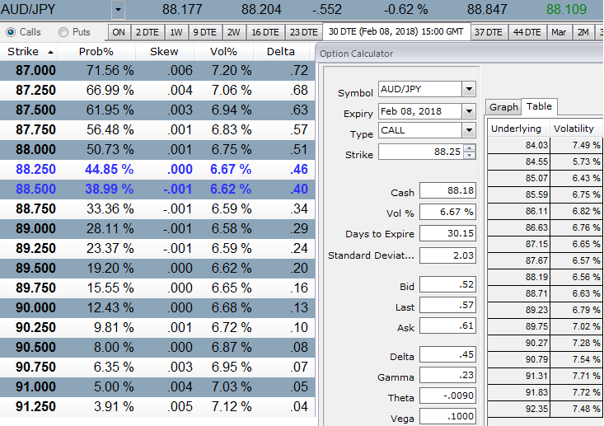The image size is (604, 426).
Task: Click the Last field showing .57
Action: coord(447,305)
